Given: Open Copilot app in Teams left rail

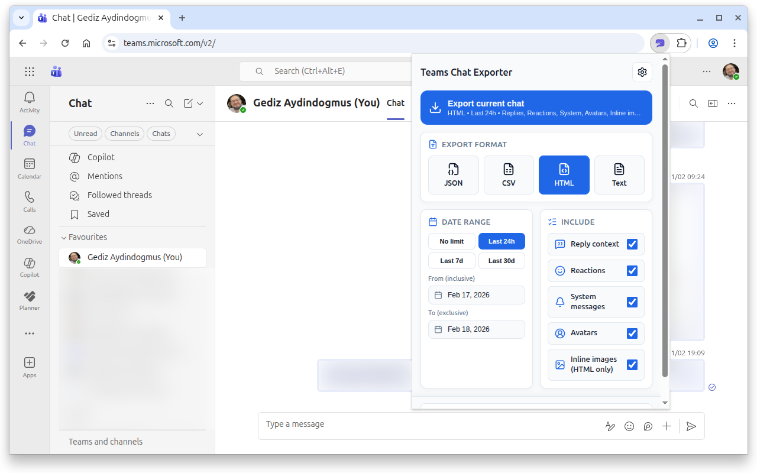Looking at the screenshot, I should coord(30,267).
